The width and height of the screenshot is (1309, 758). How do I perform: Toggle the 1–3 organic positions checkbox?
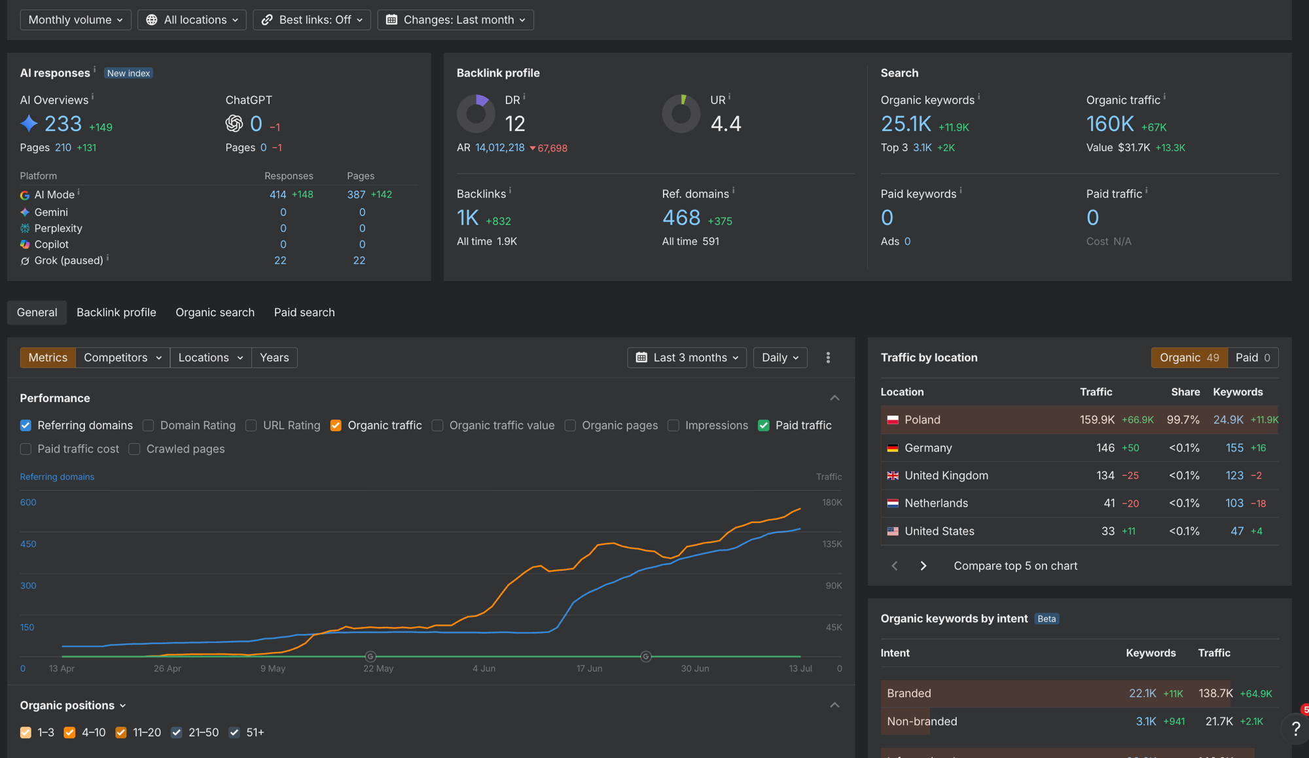[26, 732]
